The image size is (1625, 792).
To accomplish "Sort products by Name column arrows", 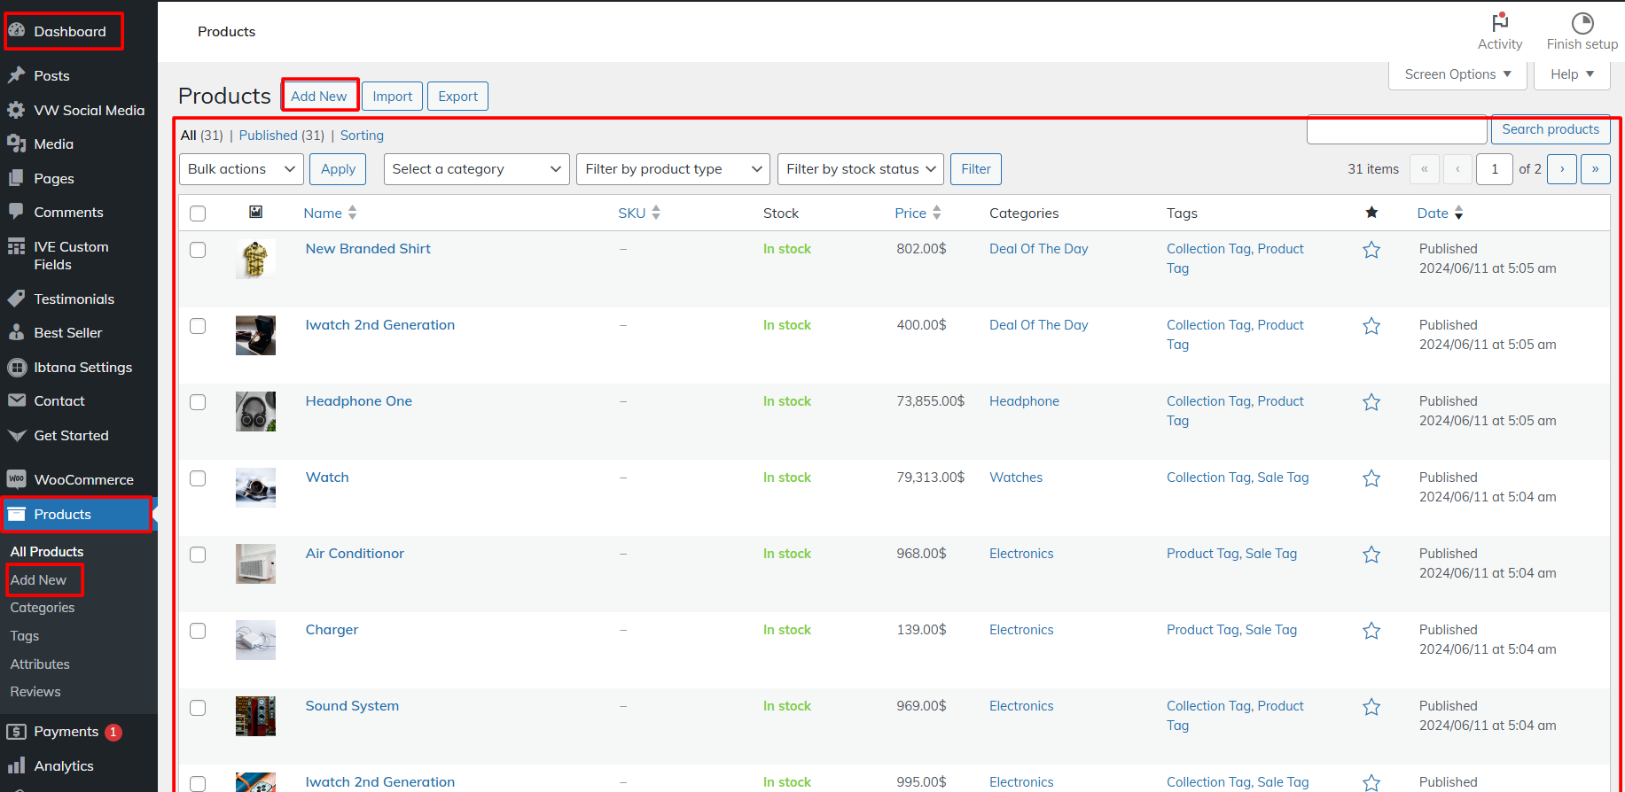I will [x=352, y=213].
